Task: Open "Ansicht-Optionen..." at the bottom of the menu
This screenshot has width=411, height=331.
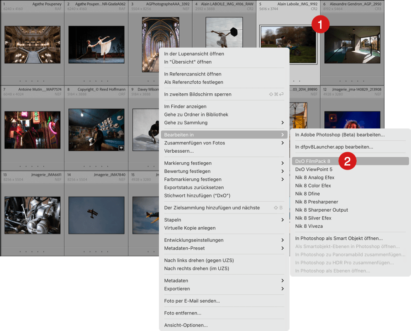Action: point(186,325)
